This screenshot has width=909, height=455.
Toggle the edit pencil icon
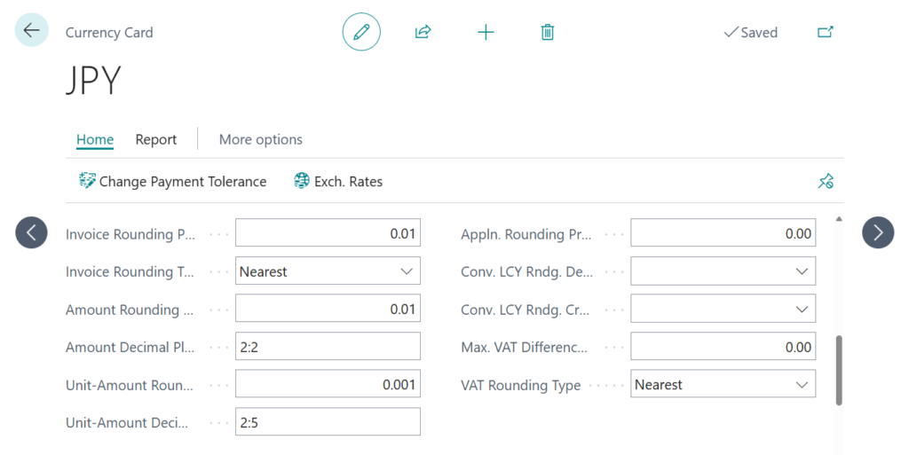coord(361,32)
